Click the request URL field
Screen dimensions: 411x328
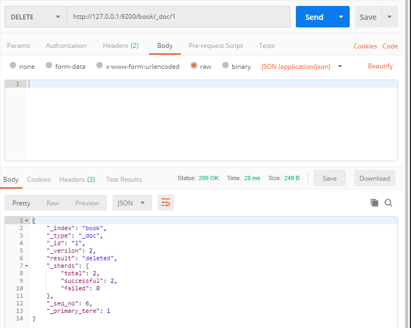179,17
